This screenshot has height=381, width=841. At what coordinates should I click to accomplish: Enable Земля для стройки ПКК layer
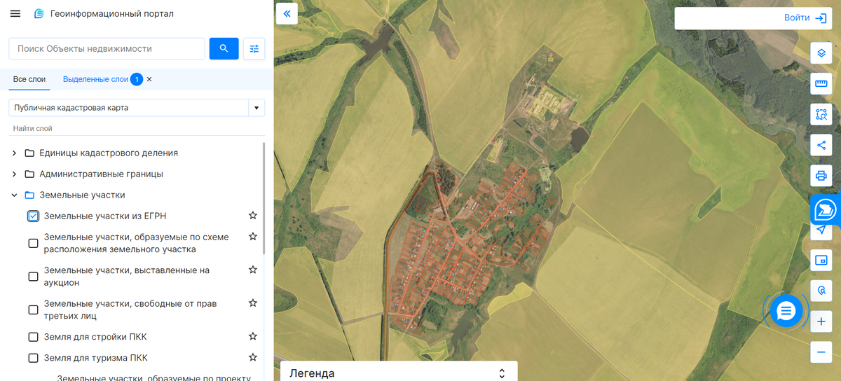[x=33, y=337]
